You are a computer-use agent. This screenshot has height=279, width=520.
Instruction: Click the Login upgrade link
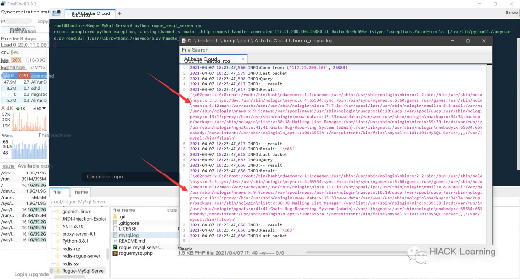pos(31,274)
